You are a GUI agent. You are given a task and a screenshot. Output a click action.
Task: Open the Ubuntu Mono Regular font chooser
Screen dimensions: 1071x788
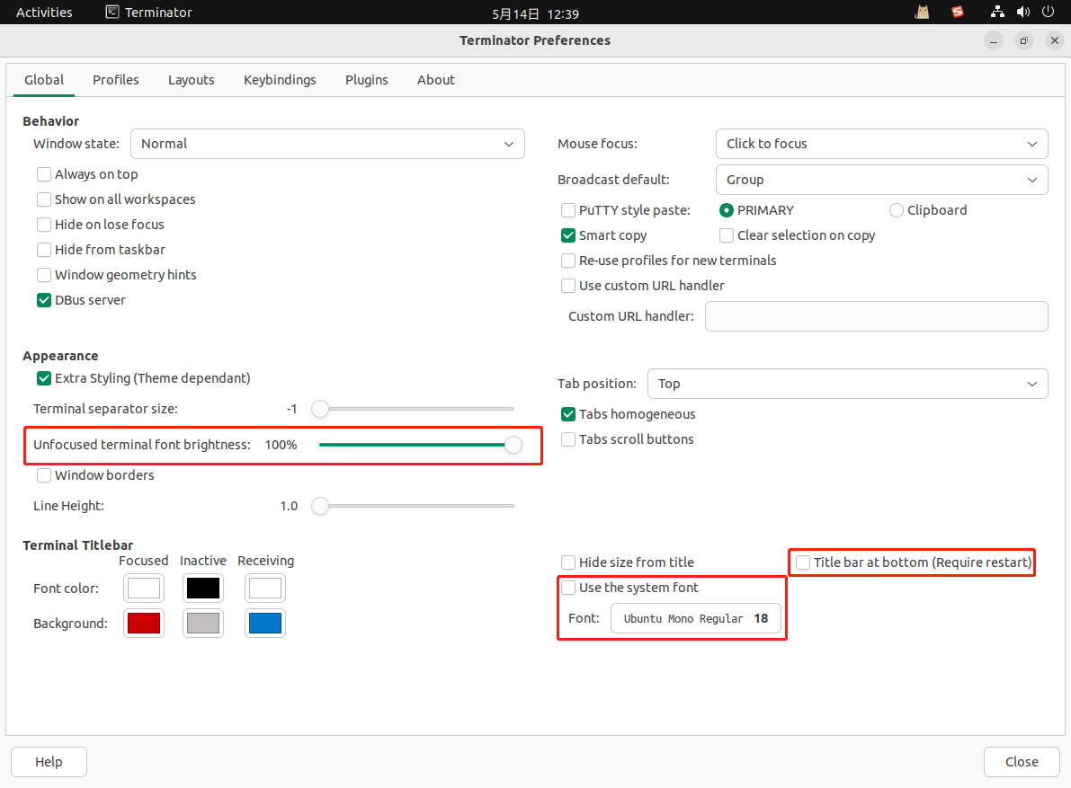(696, 619)
